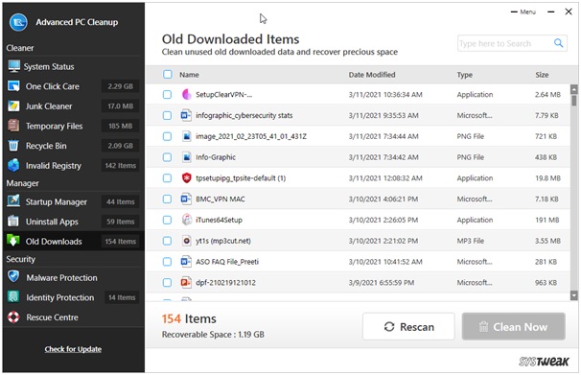Sort the list by Name column
The height and width of the screenshot is (375, 581).
click(x=189, y=75)
